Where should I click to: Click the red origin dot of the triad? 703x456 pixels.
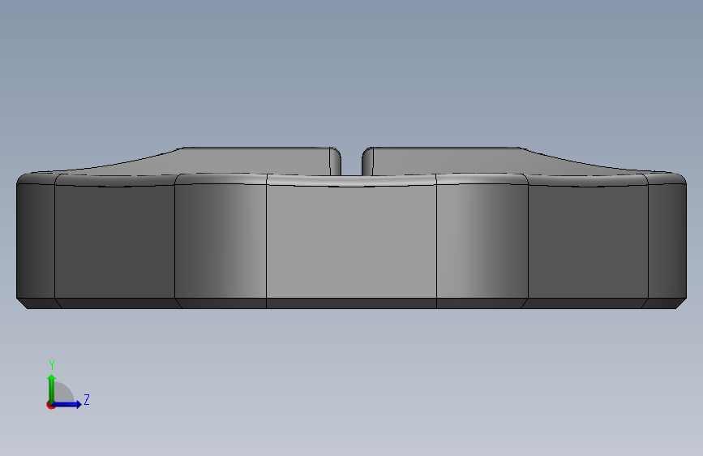click(x=50, y=405)
